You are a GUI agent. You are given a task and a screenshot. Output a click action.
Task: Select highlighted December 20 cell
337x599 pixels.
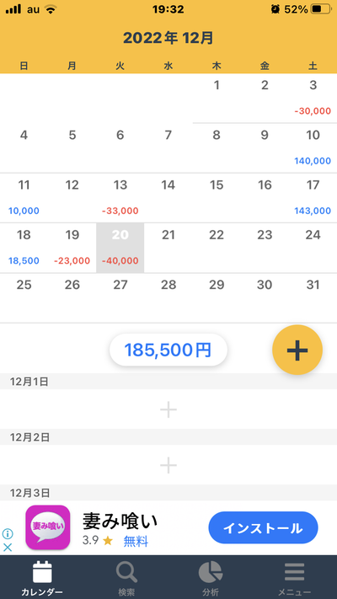120,248
